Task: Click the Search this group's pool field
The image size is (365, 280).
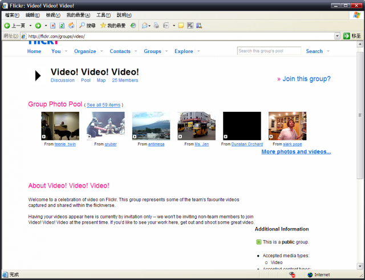Action: coord(269,51)
